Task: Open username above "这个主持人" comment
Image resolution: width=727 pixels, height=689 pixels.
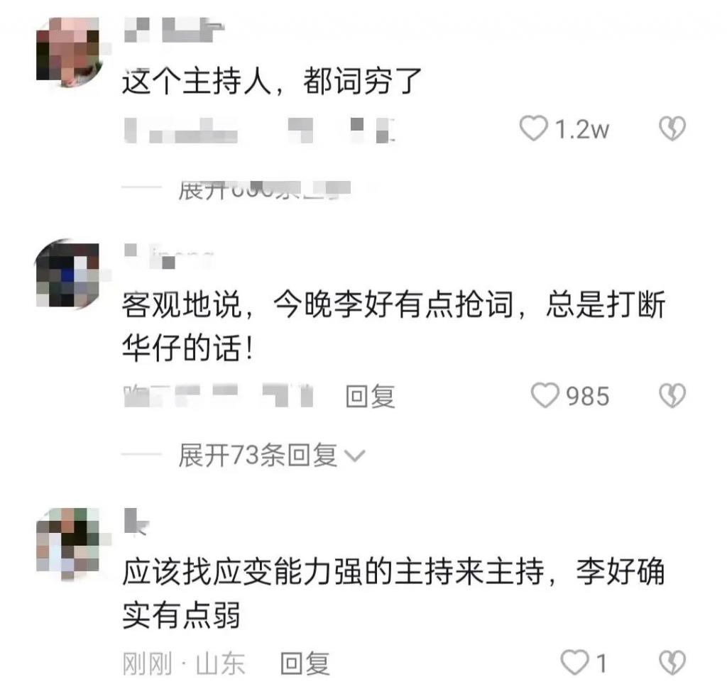Action: (175, 30)
